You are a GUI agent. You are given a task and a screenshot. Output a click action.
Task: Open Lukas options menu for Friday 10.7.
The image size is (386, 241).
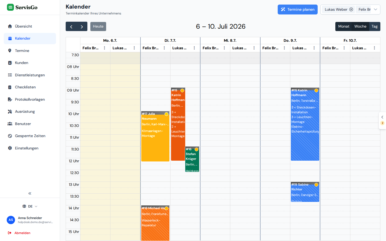(x=374, y=48)
